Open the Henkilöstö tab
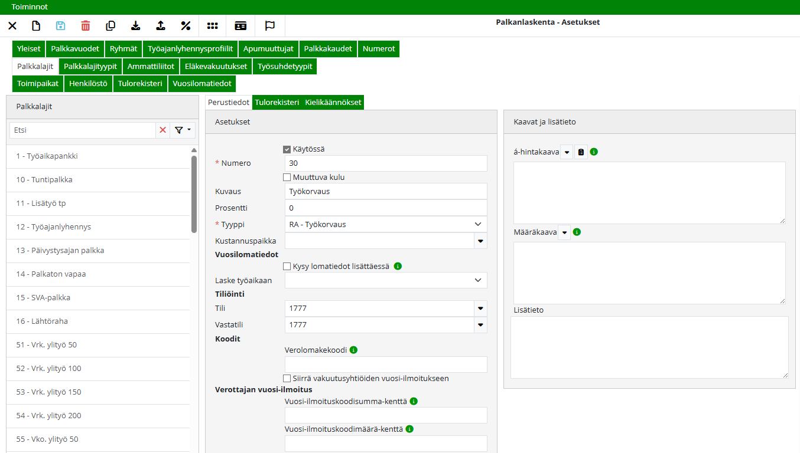The width and height of the screenshot is (800, 453). click(88, 83)
